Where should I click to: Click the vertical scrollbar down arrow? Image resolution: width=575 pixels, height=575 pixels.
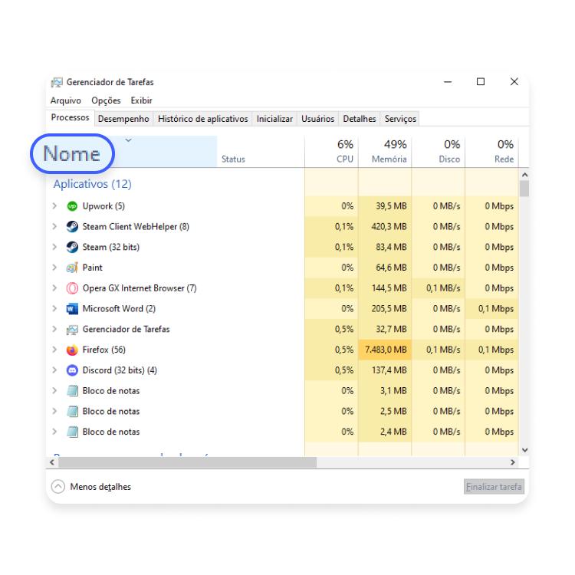(524, 450)
